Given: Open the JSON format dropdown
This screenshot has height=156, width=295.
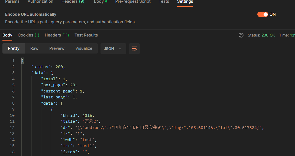Looking at the screenshot, I should pyautogui.click(x=113, y=49).
